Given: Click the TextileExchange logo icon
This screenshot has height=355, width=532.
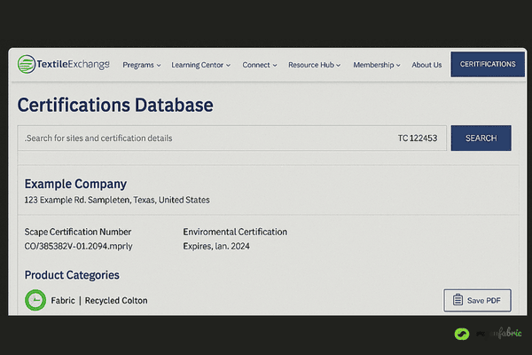Looking at the screenshot, I should [26, 64].
